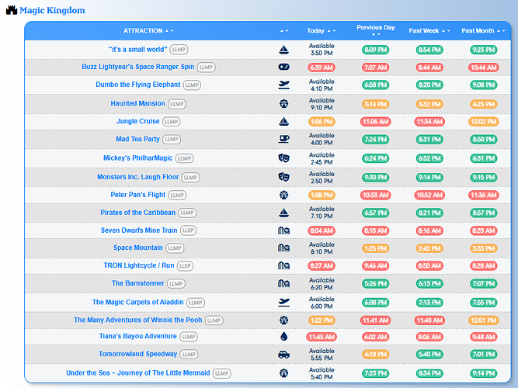Click Available 9:10 PM for Haunted Mansion
Viewport: 518px width, 388px height.
[x=322, y=104]
